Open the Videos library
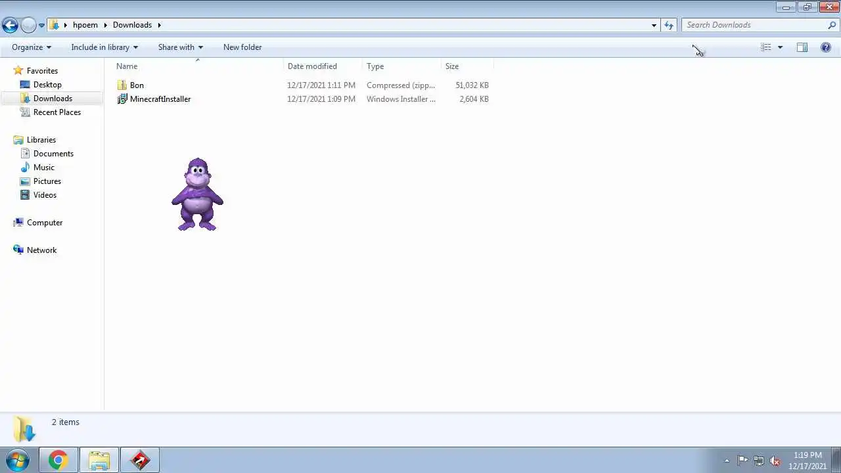The width and height of the screenshot is (841, 473). pos(45,195)
